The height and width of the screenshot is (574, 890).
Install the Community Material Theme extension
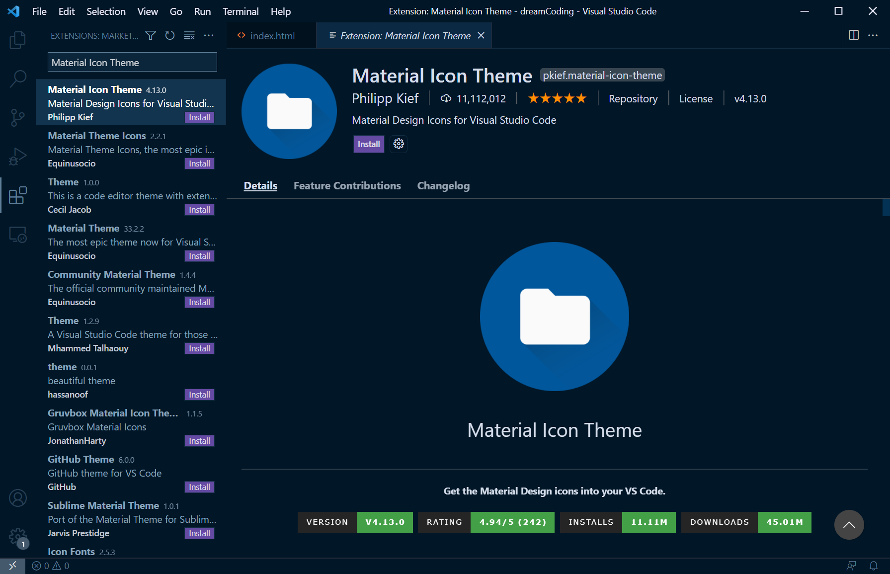[x=199, y=302]
